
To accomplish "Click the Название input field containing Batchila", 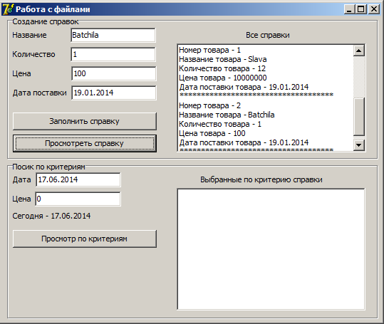I will tap(113, 35).
